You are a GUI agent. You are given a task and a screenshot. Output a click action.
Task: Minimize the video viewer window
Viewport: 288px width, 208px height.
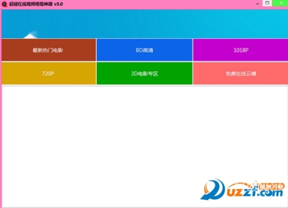point(257,3)
